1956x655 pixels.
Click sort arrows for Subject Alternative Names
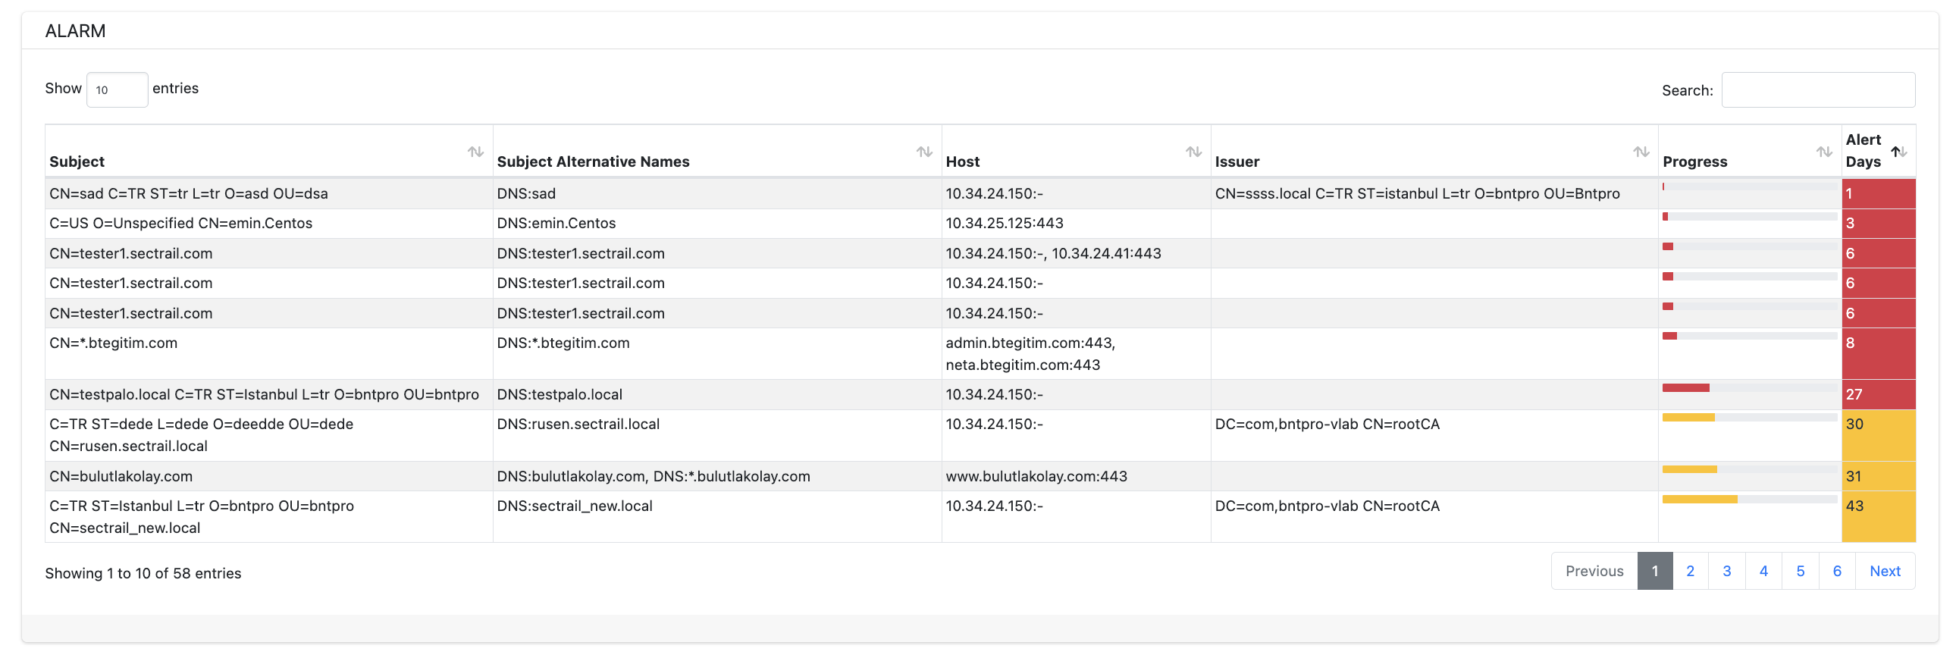click(923, 152)
